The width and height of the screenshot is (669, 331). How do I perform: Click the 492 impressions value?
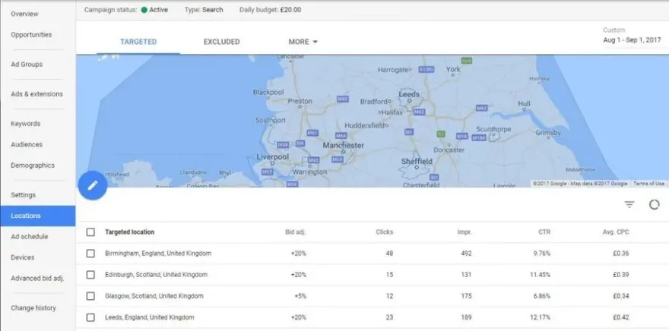(x=466, y=254)
